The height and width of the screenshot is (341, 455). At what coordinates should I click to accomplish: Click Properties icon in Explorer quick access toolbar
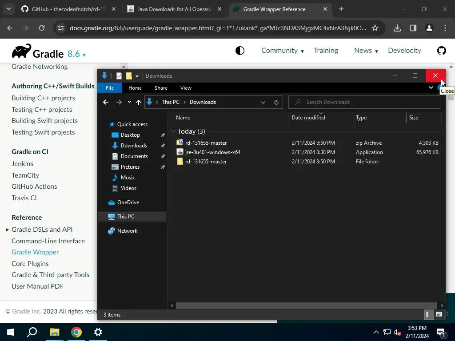pyautogui.click(x=119, y=76)
